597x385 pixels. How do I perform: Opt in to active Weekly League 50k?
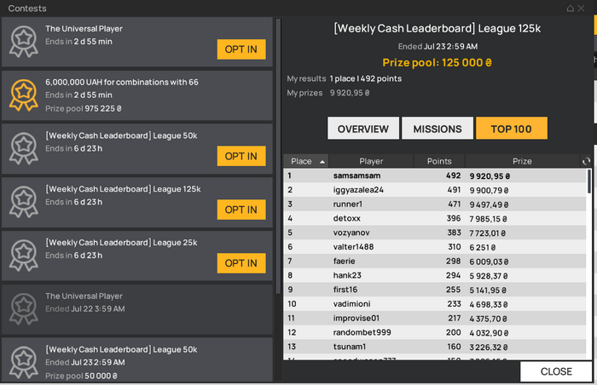click(241, 156)
